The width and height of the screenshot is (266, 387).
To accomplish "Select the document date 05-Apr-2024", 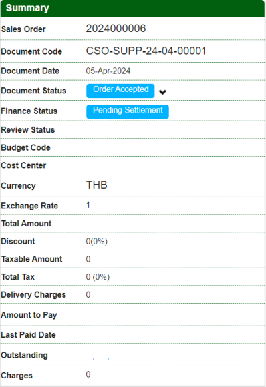I will 108,71.
